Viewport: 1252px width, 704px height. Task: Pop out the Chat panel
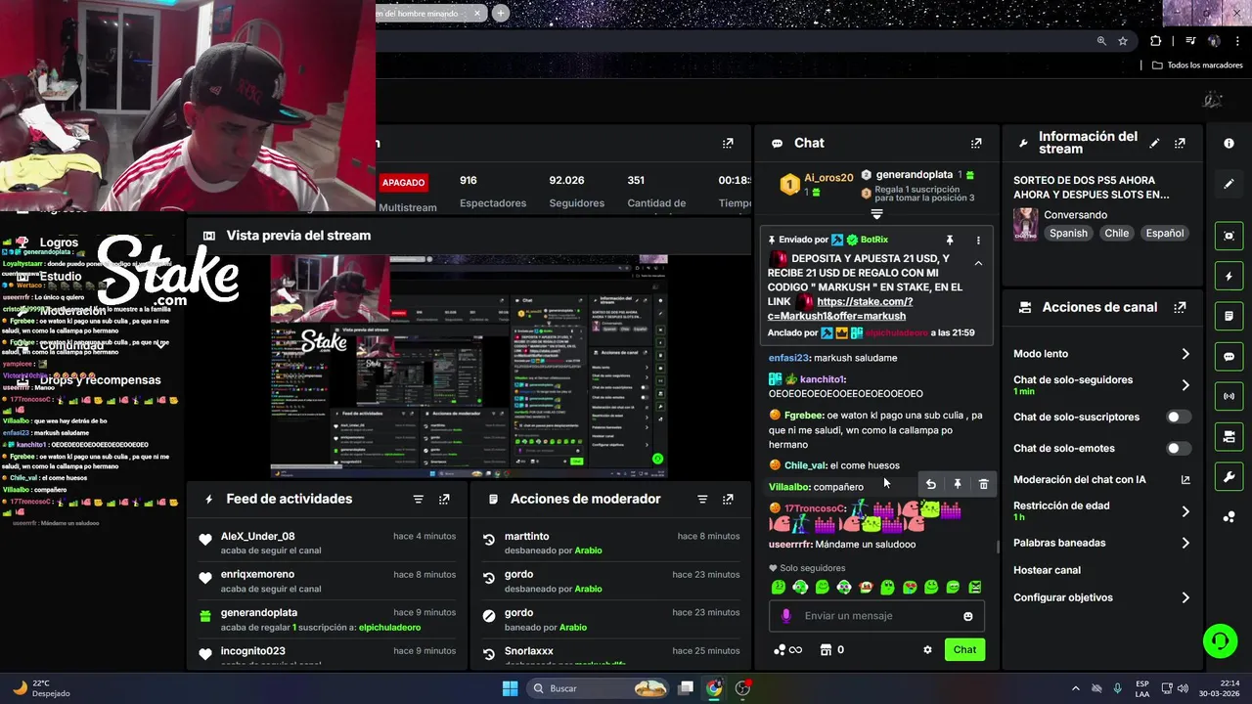(975, 143)
